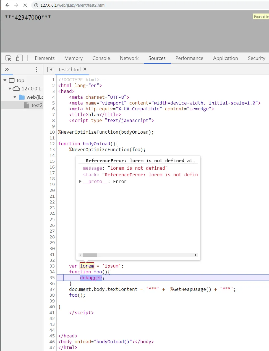Click the right scroll arrow in error popup
269x351 pixels.
(196, 255)
